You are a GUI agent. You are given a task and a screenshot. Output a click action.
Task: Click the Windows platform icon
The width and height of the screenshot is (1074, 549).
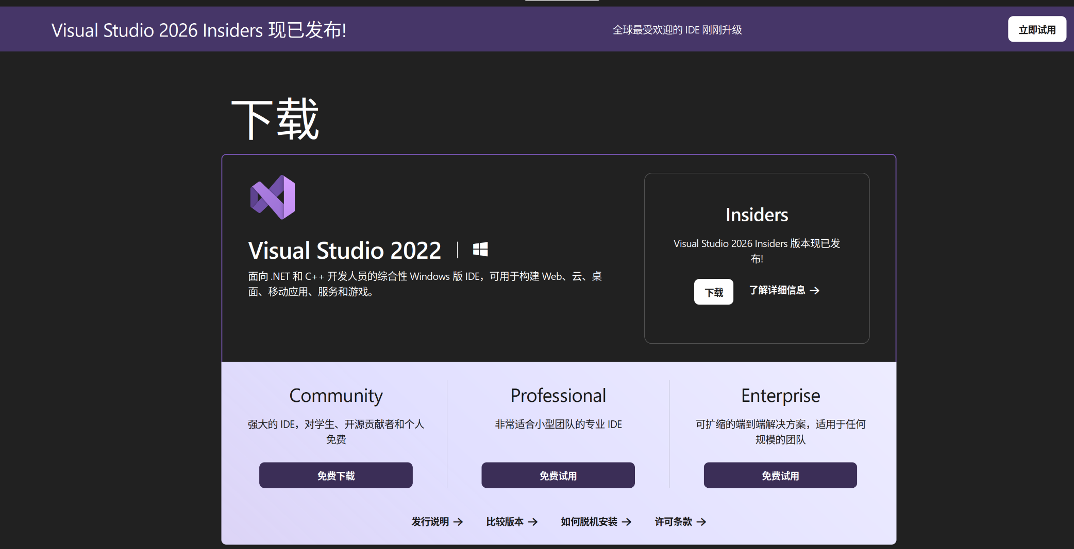480,250
